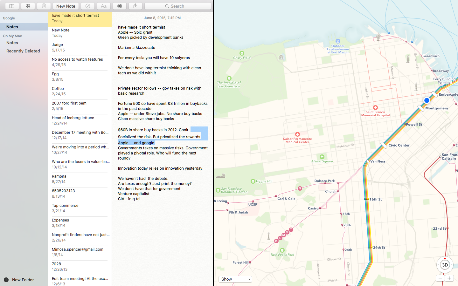Click the trash icon to delete note
The height and width of the screenshot is (286, 458).
44,6
